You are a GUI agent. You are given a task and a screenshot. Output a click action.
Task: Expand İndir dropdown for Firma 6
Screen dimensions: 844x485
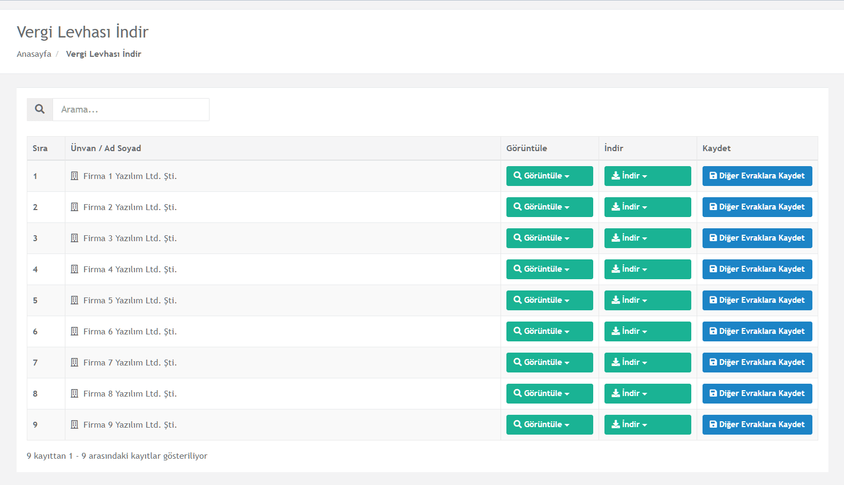coord(647,331)
